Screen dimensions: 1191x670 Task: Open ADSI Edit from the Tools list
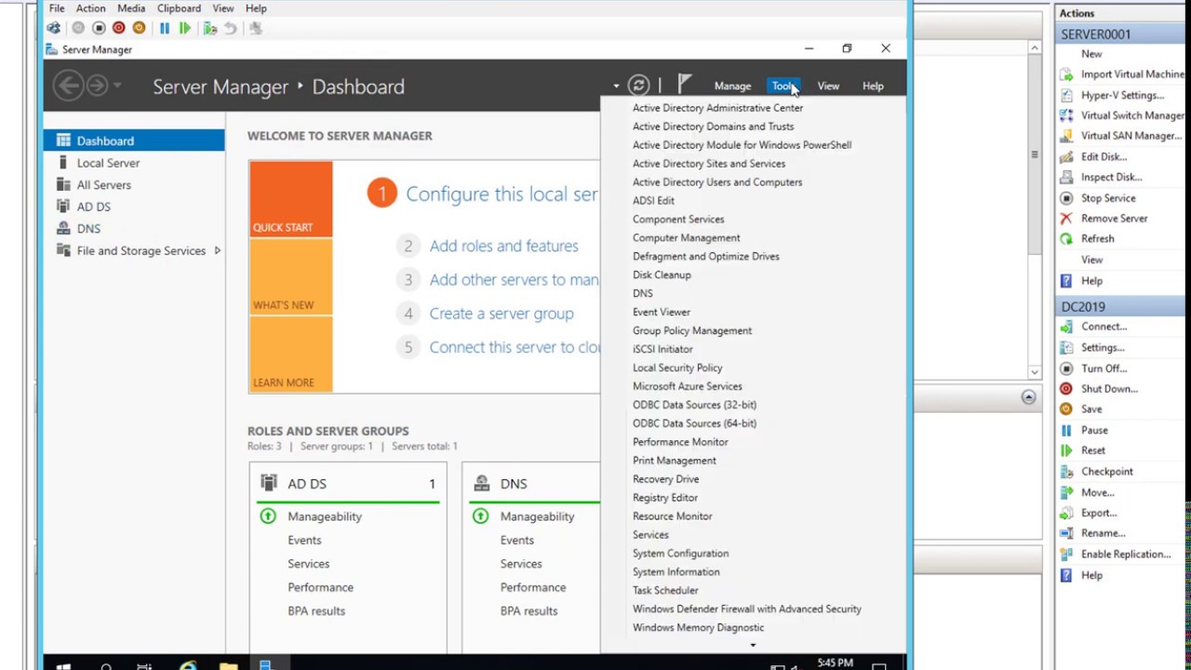pos(653,201)
